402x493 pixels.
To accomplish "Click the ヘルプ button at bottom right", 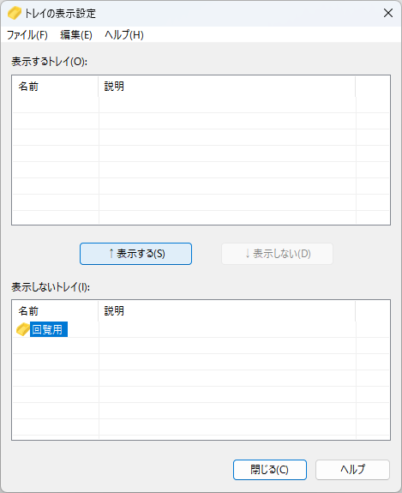I will tap(352, 469).
